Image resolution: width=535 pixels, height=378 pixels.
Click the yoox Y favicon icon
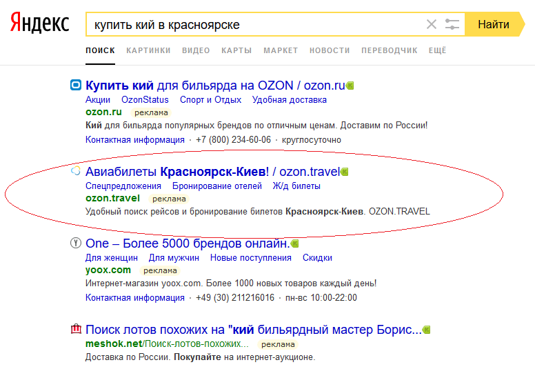pos(76,243)
